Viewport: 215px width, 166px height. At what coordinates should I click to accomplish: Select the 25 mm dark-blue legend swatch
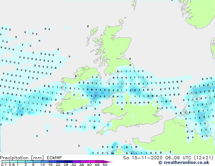[x=69, y=162]
